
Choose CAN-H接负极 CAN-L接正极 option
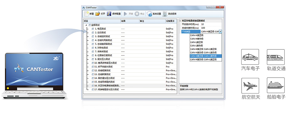click(x=206, y=59)
